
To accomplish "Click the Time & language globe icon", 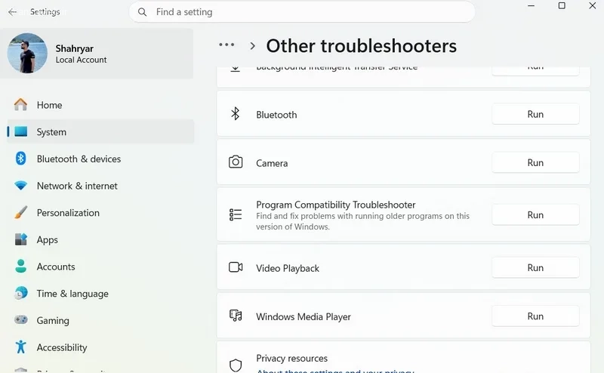I will pos(21,293).
